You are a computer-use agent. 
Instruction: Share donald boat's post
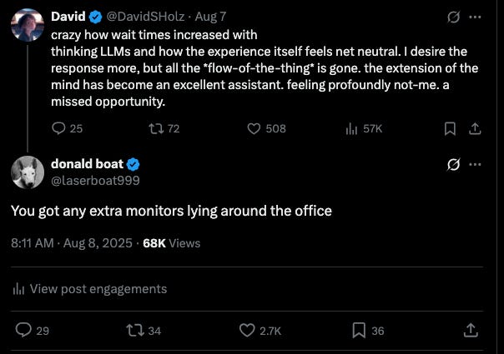[471, 331]
